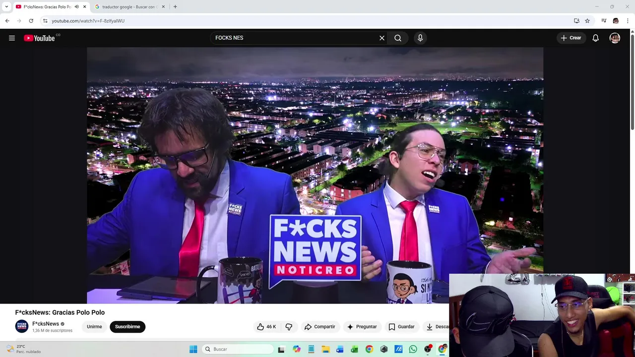Open the Windows Start menu
635x357 pixels.
[193, 349]
